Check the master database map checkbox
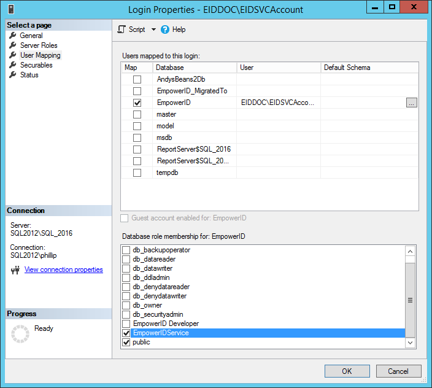The height and width of the screenshot is (388, 432). [x=137, y=114]
